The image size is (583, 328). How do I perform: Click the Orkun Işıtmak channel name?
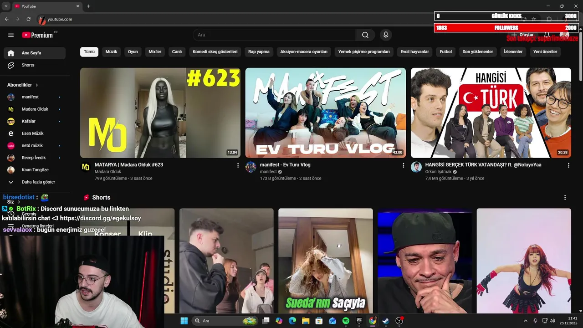[438, 172]
